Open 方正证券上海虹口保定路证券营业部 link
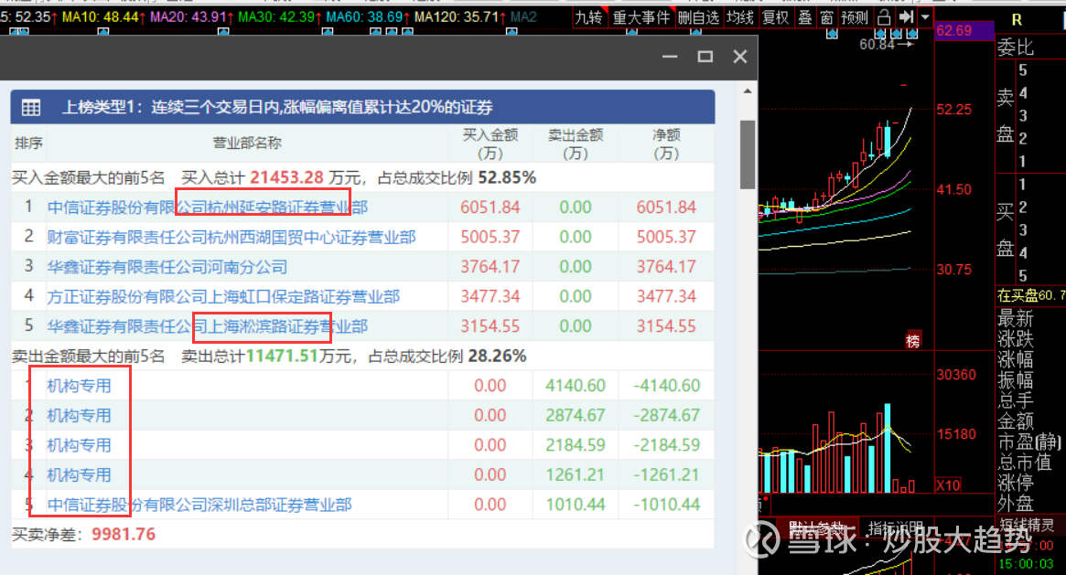Viewport: 1066px width, 575px height. coord(223,297)
